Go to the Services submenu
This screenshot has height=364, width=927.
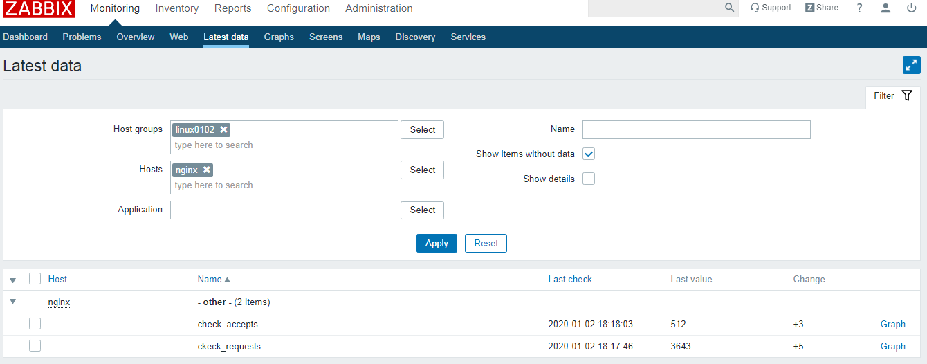pos(468,37)
